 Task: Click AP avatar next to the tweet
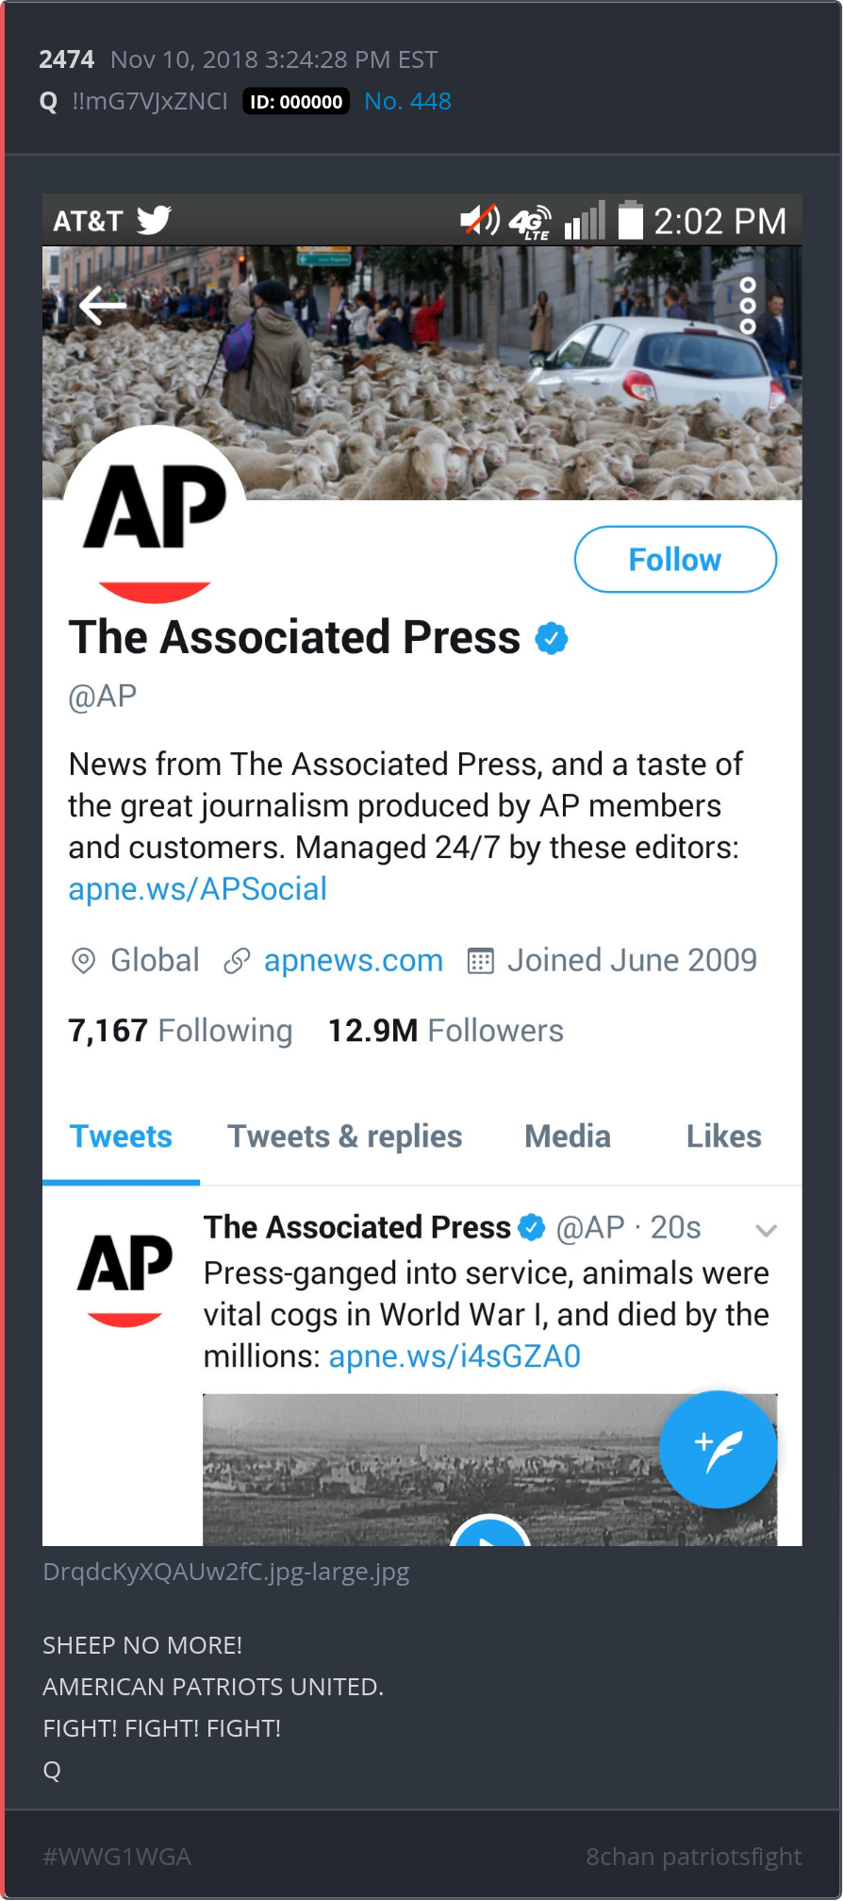tap(124, 1279)
